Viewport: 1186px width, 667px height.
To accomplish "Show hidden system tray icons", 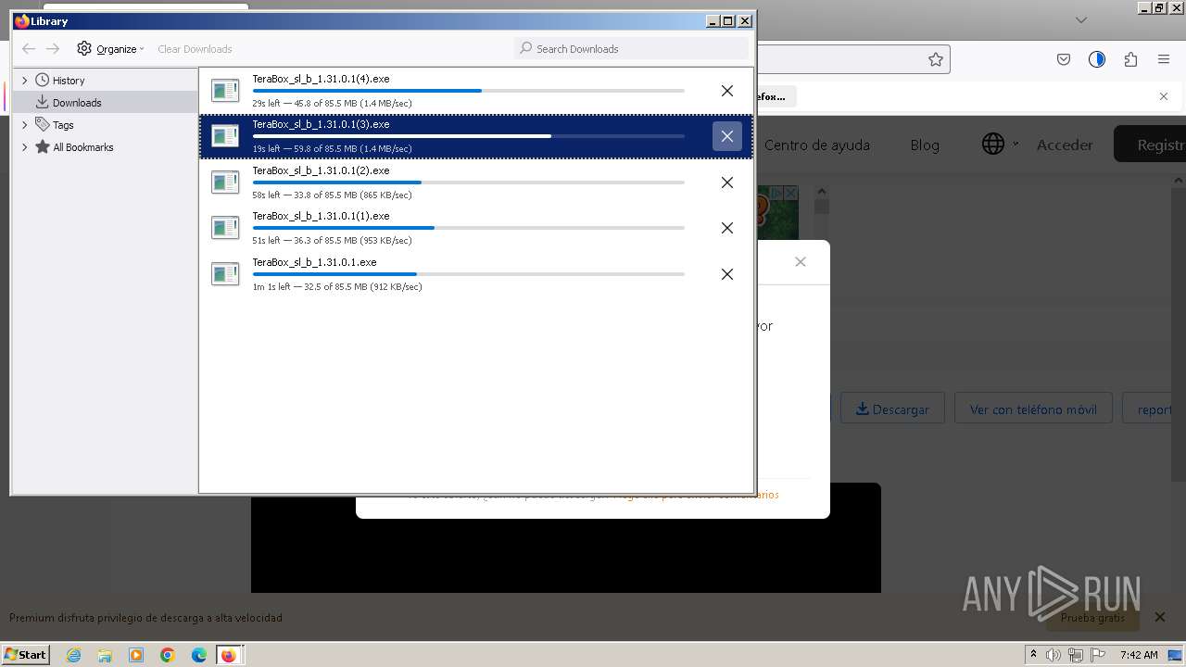I will click(1033, 654).
